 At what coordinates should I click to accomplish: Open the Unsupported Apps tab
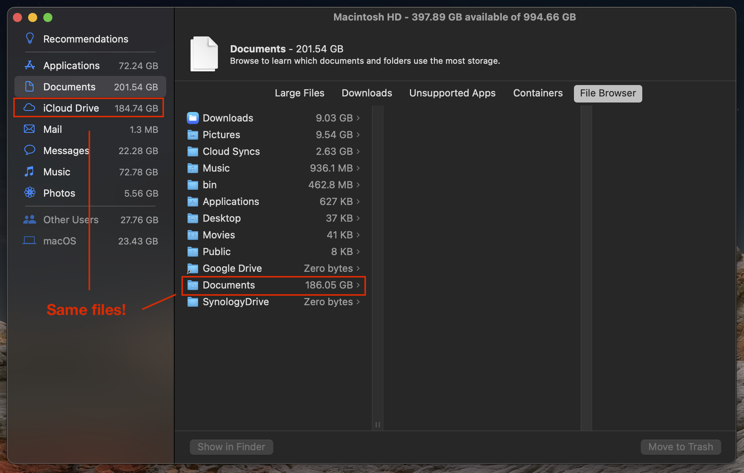click(x=452, y=93)
